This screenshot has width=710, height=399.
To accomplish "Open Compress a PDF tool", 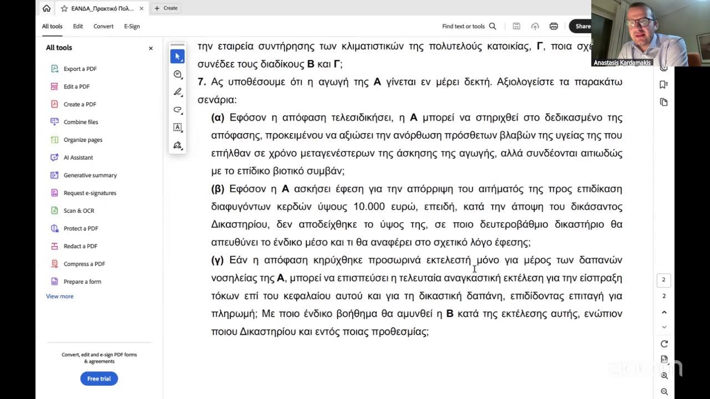I will pos(84,264).
